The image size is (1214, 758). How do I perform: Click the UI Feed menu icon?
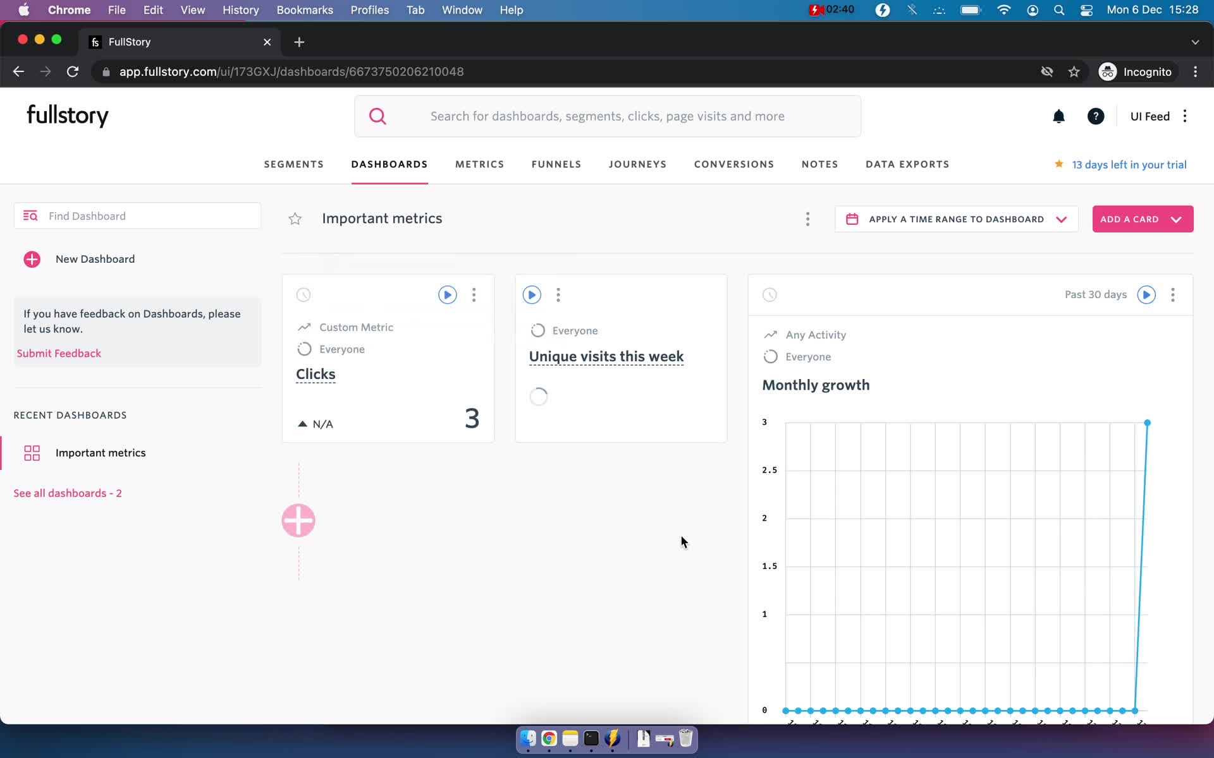(1186, 115)
